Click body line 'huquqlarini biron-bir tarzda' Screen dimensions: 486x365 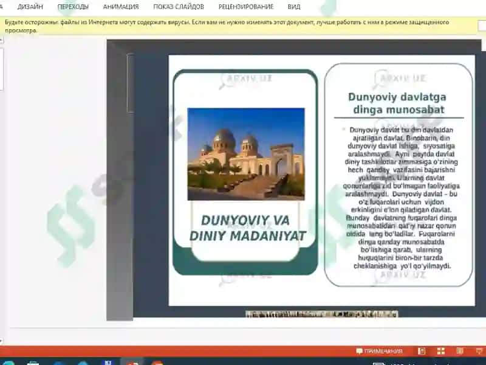click(400, 258)
